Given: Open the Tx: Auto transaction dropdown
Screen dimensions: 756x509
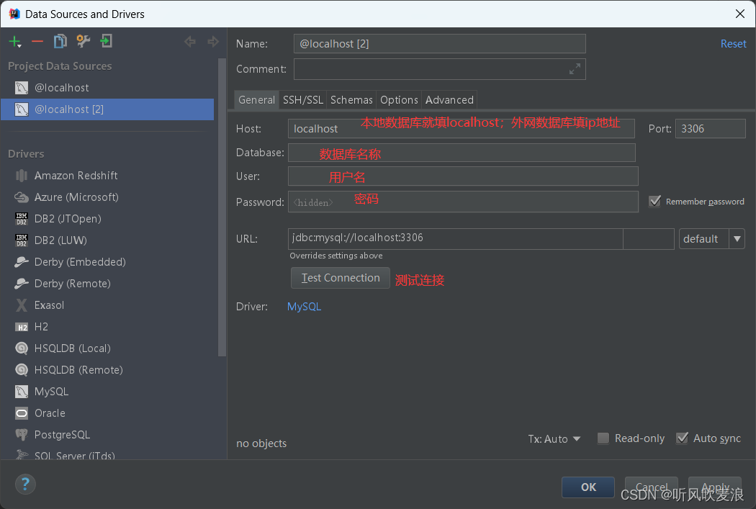Looking at the screenshot, I should pos(554,439).
